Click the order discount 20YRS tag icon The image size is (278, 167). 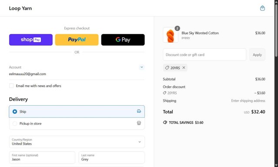click(x=164, y=93)
